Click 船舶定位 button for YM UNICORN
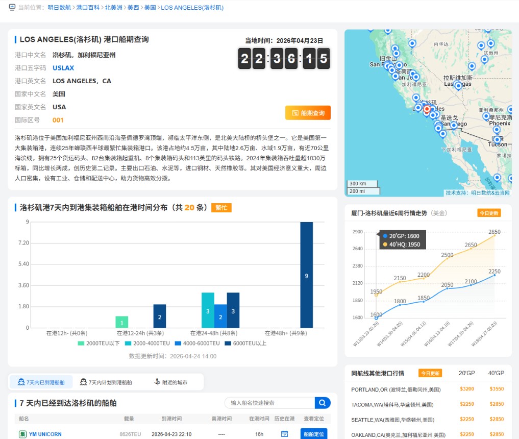 pos(313,434)
